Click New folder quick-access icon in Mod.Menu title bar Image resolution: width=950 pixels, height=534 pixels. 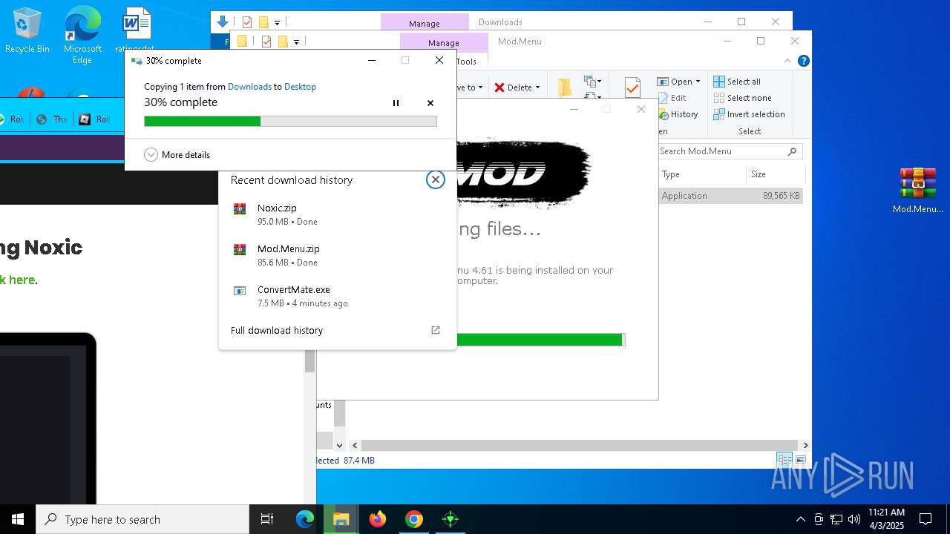283,42
